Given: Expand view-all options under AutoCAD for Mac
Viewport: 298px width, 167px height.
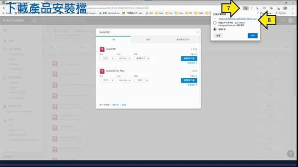Looking at the screenshot, I should [x=192, y=85].
